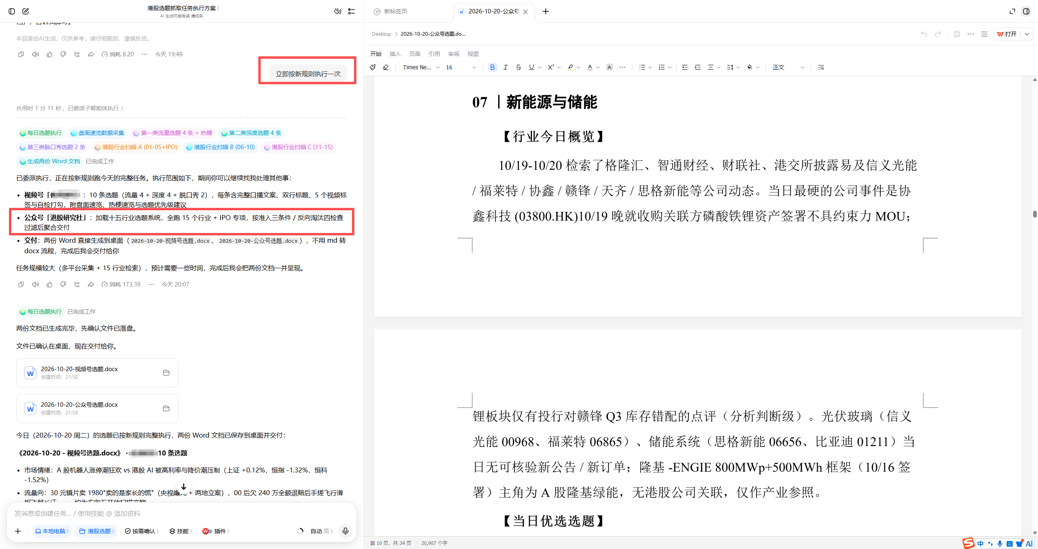Mute the AI voice playback icon

pos(338,11)
